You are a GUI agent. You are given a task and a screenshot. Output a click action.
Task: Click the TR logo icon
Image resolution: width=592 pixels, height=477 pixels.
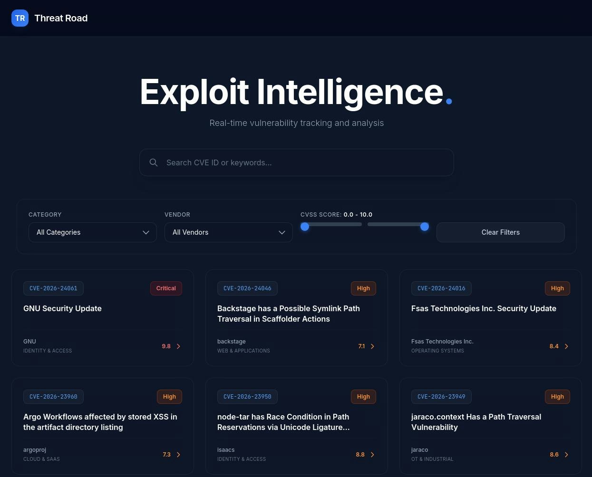pyautogui.click(x=20, y=18)
